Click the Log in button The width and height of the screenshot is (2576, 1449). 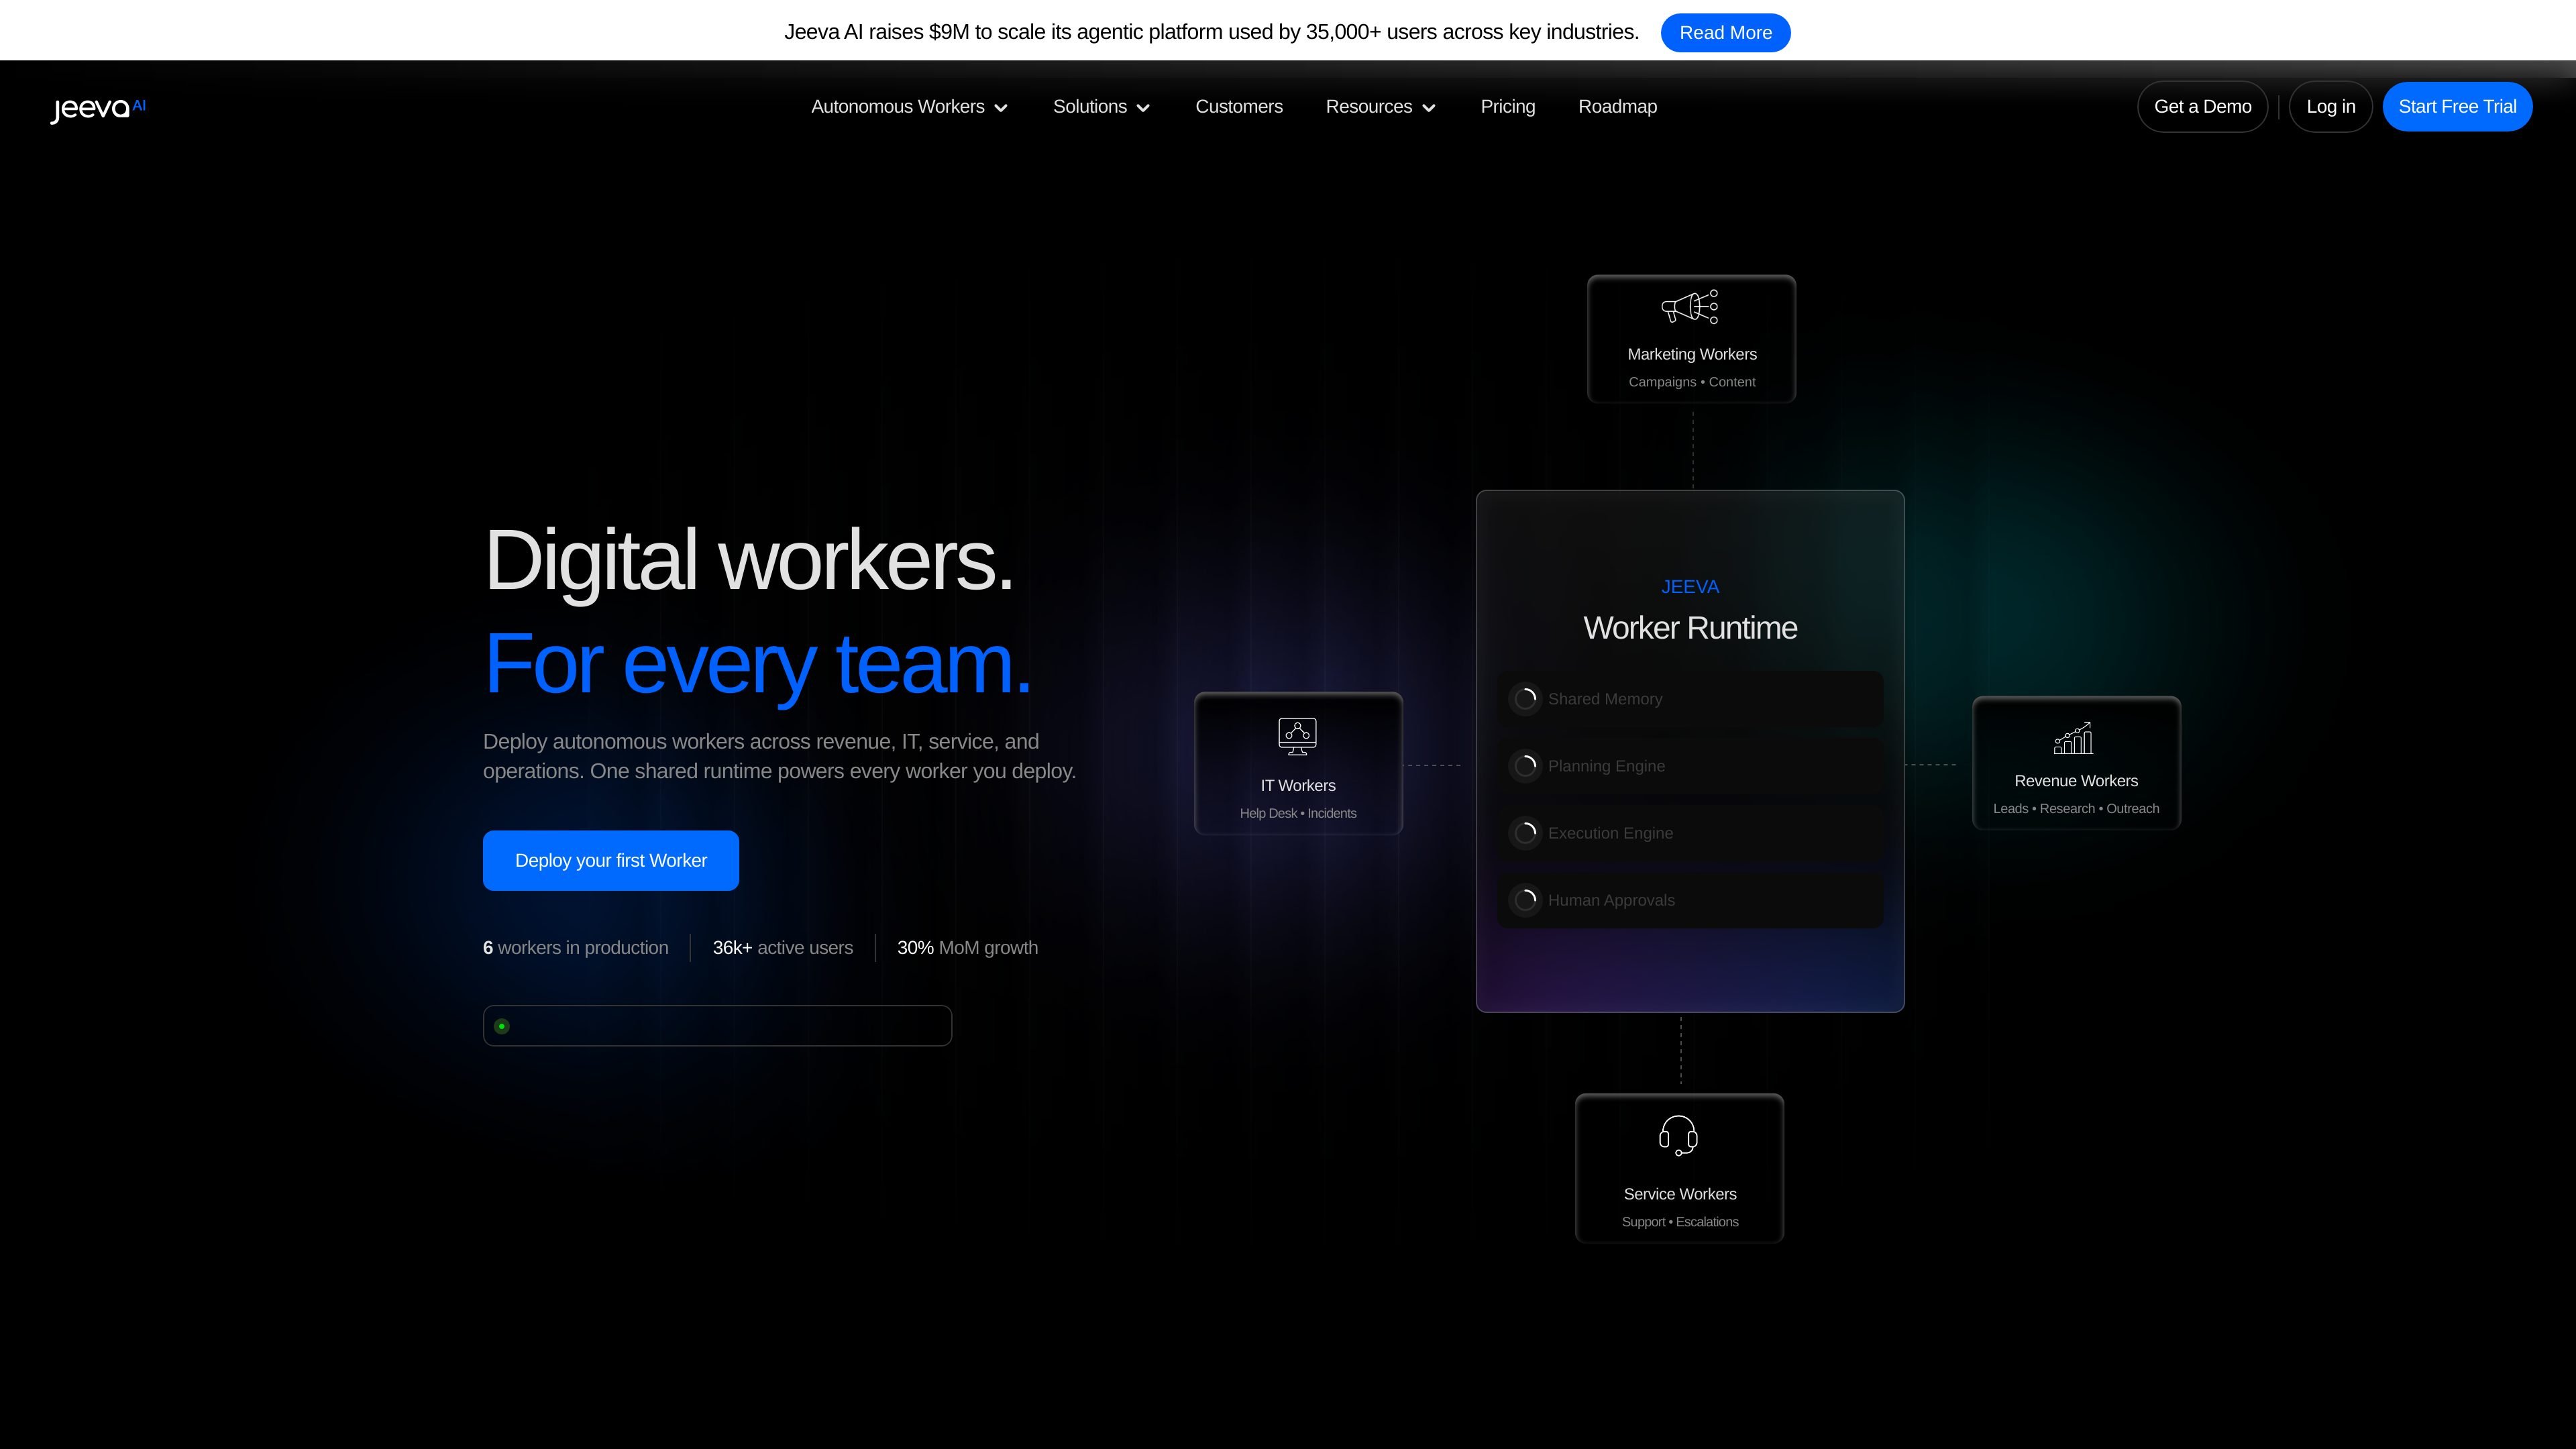coord(2331,107)
